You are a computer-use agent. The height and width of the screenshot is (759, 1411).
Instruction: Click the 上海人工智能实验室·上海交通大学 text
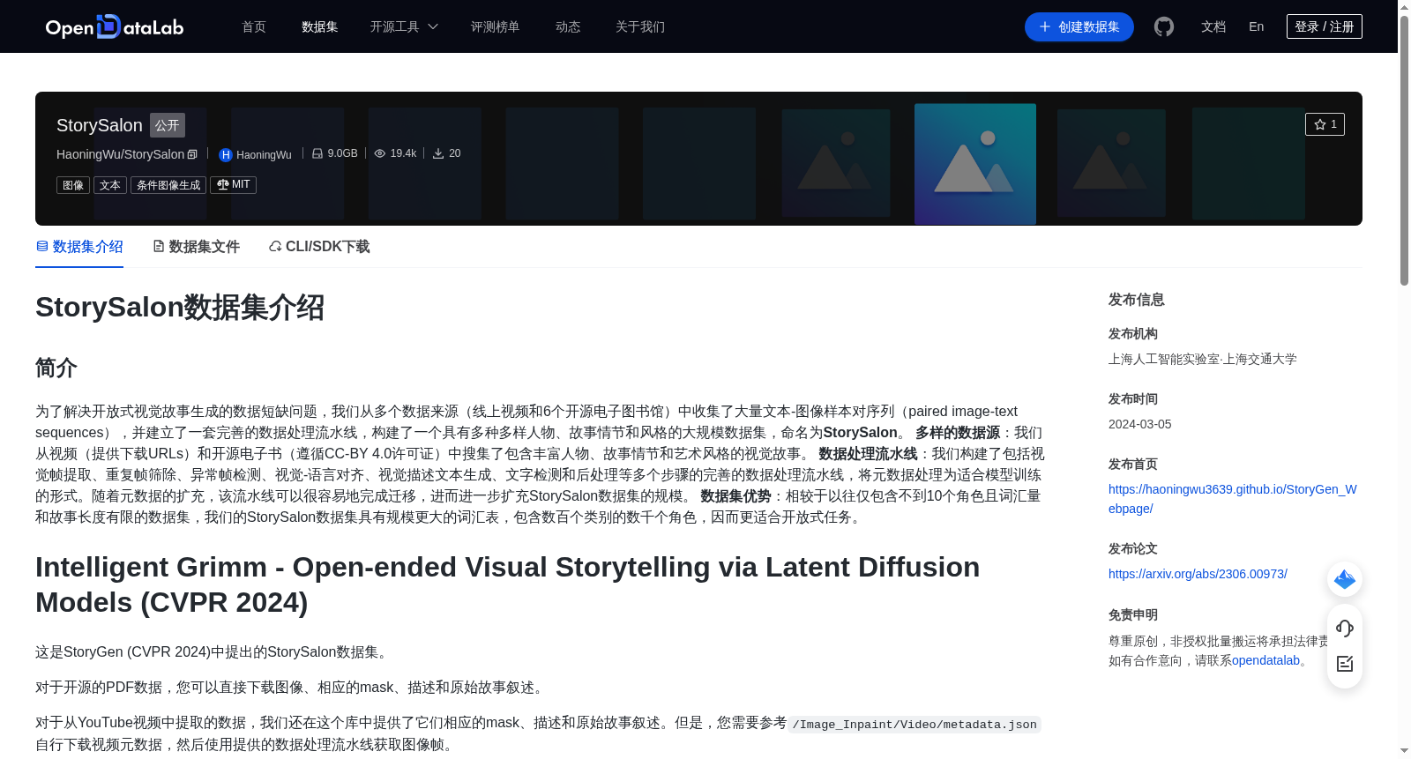click(x=1203, y=359)
